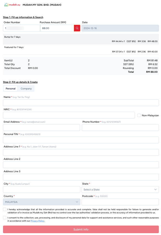This screenshot has width=161, height=235.
Task: Focus the Postcode input field
Action: tap(120, 202)
